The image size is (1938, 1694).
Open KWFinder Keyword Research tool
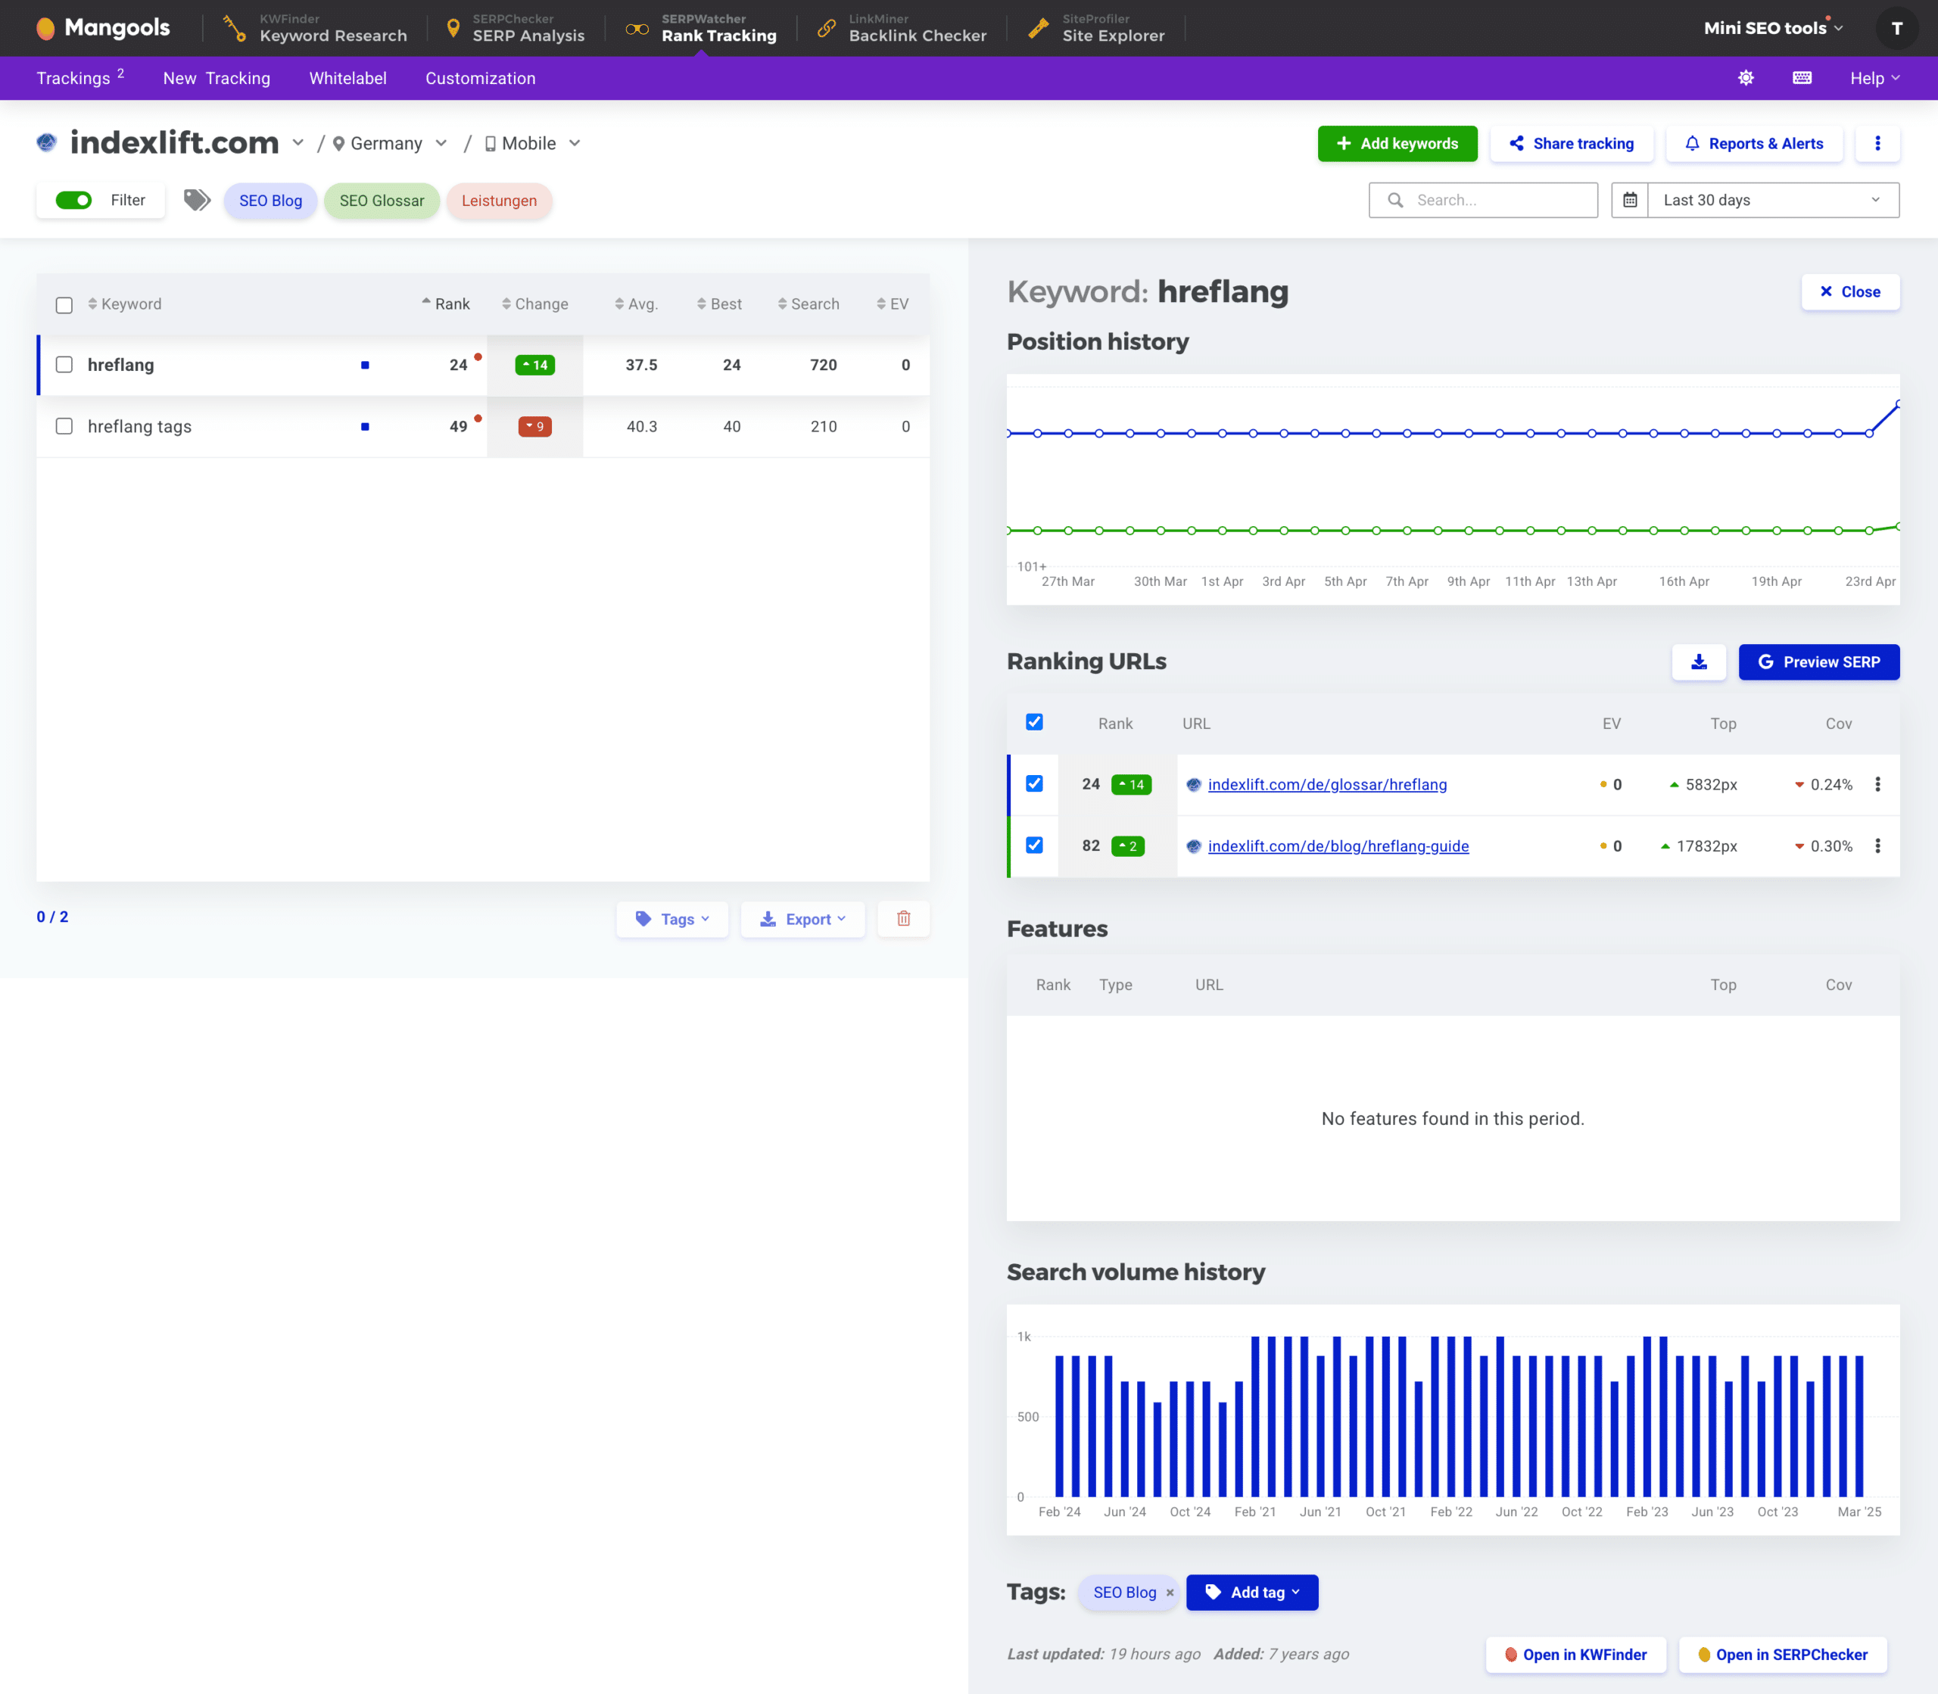(315, 27)
